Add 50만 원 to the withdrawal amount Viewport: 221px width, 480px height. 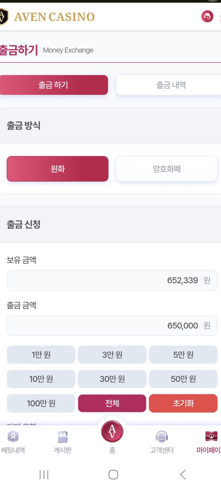coord(183,379)
